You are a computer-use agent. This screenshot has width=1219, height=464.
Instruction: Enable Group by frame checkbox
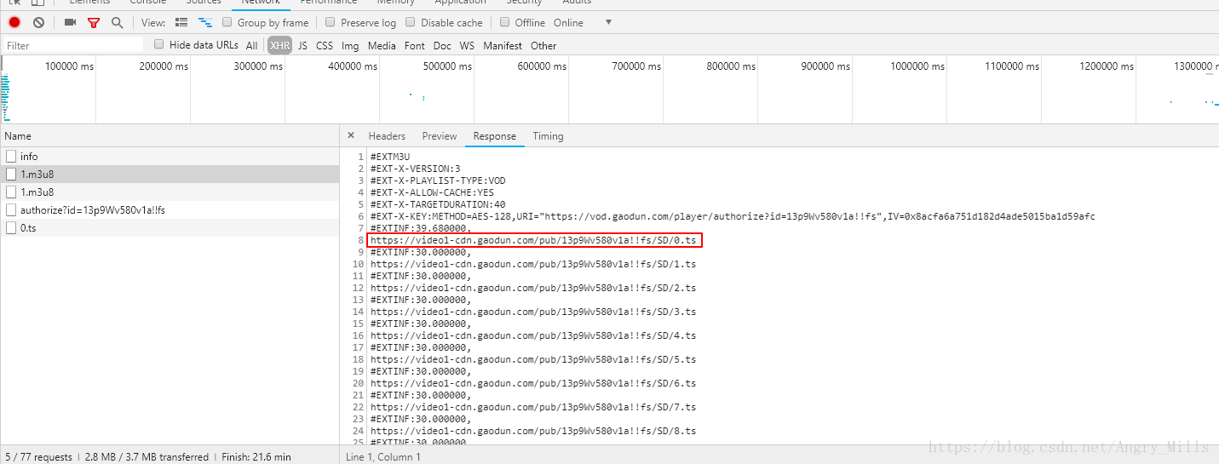(x=227, y=22)
